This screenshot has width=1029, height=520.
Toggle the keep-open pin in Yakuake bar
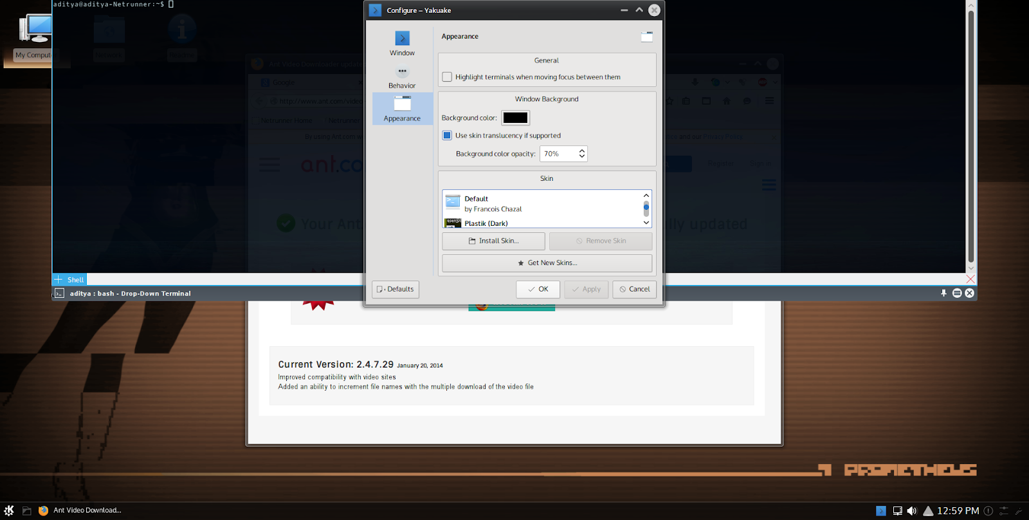[x=943, y=293]
